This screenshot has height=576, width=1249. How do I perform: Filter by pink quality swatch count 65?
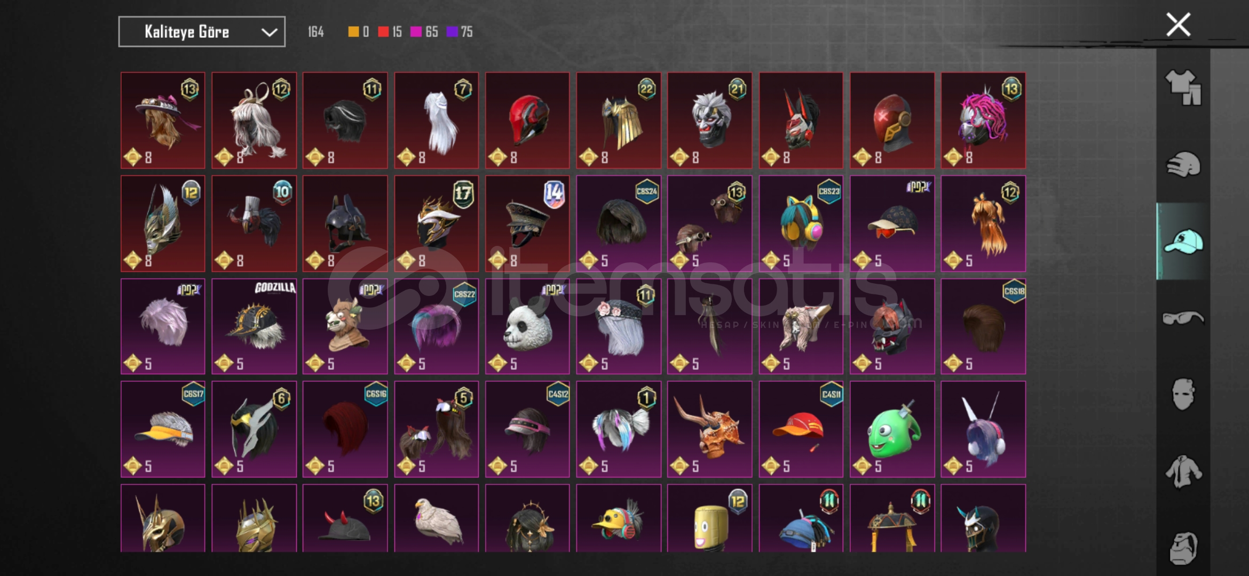tap(424, 32)
